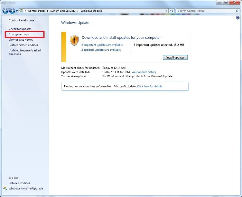Minimize the window
The height and width of the screenshot is (197, 242).
(220, 2)
